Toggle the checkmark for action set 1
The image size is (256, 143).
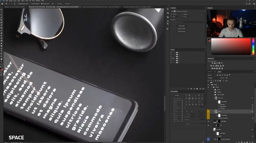pyautogui.click(x=171, y=53)
